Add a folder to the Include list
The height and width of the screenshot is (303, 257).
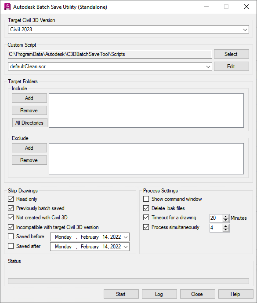click(x=29, y=98)
